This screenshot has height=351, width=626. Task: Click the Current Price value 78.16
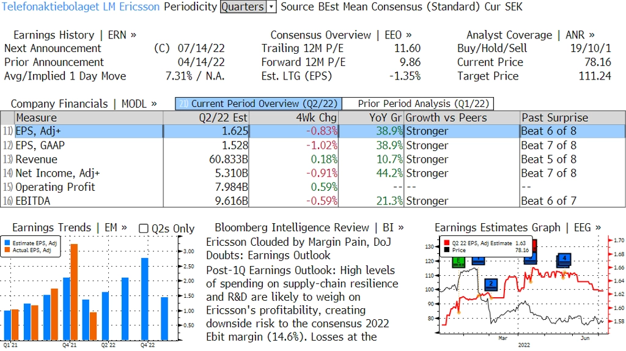coord(598,62)
